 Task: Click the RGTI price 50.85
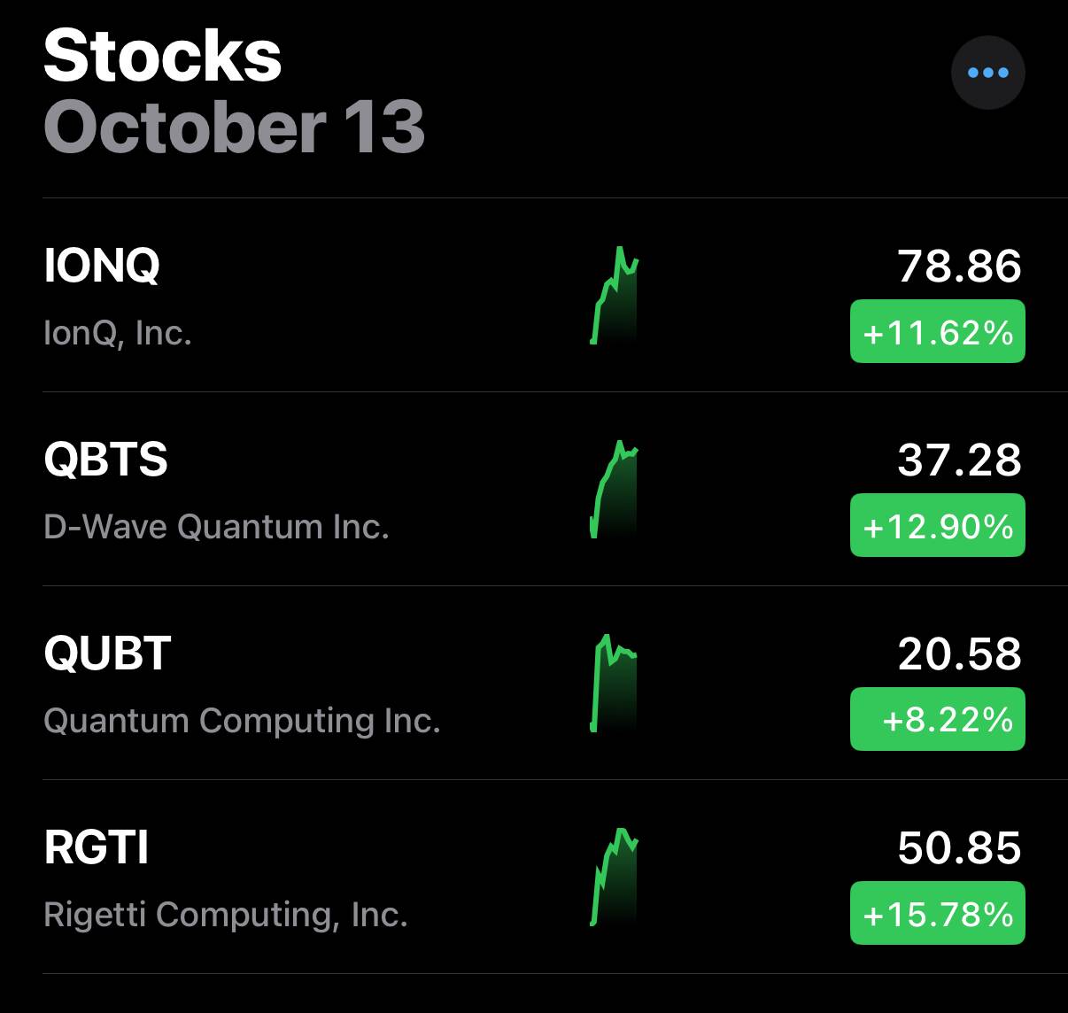[x=959, y=847]
